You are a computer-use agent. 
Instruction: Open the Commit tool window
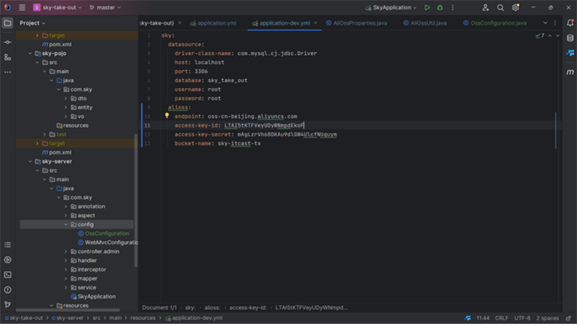click(x=7, y=42)
